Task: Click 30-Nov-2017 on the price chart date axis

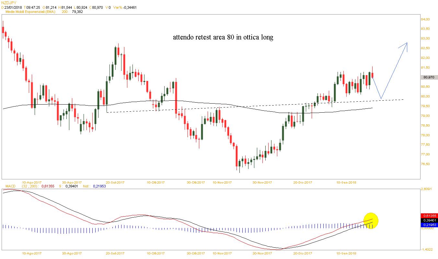Action: 262,183
